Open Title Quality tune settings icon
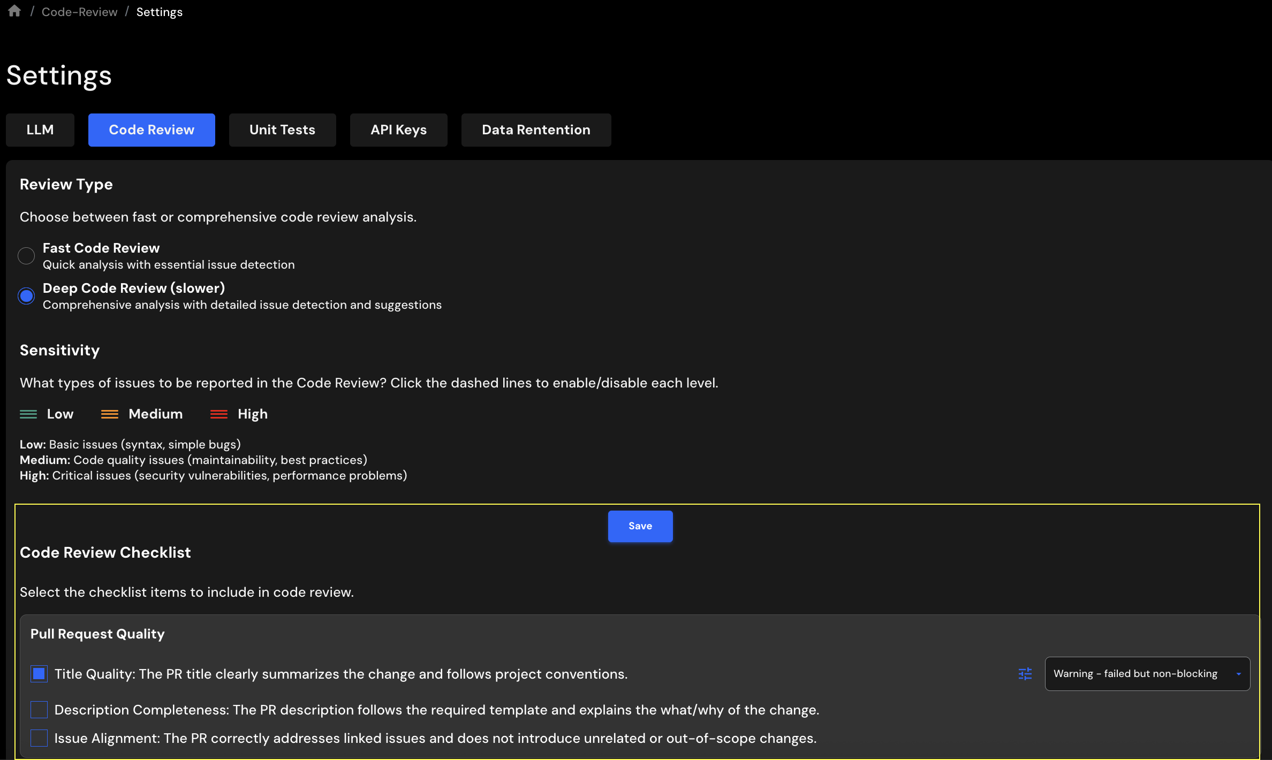The image size is (1272, 760). 1025,674
